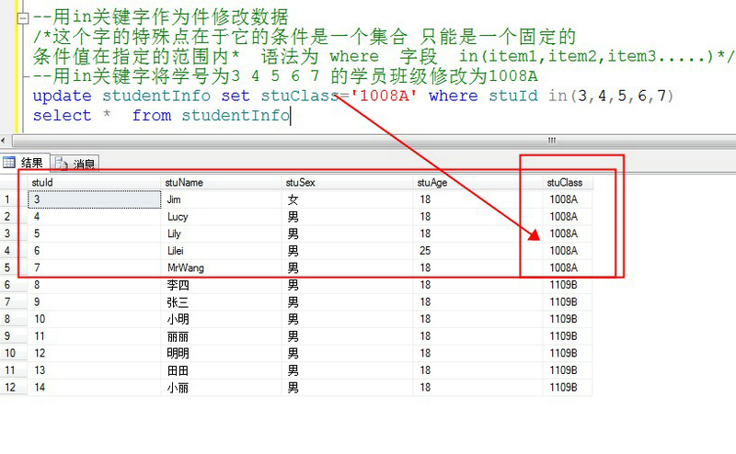Click row header 12 in results grid
736x454 pixels.
14,388
